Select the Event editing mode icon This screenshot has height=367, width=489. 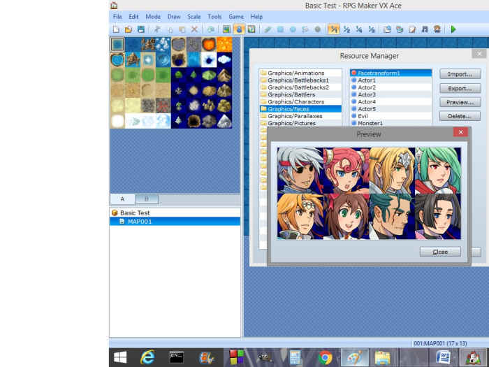[239, 29]
